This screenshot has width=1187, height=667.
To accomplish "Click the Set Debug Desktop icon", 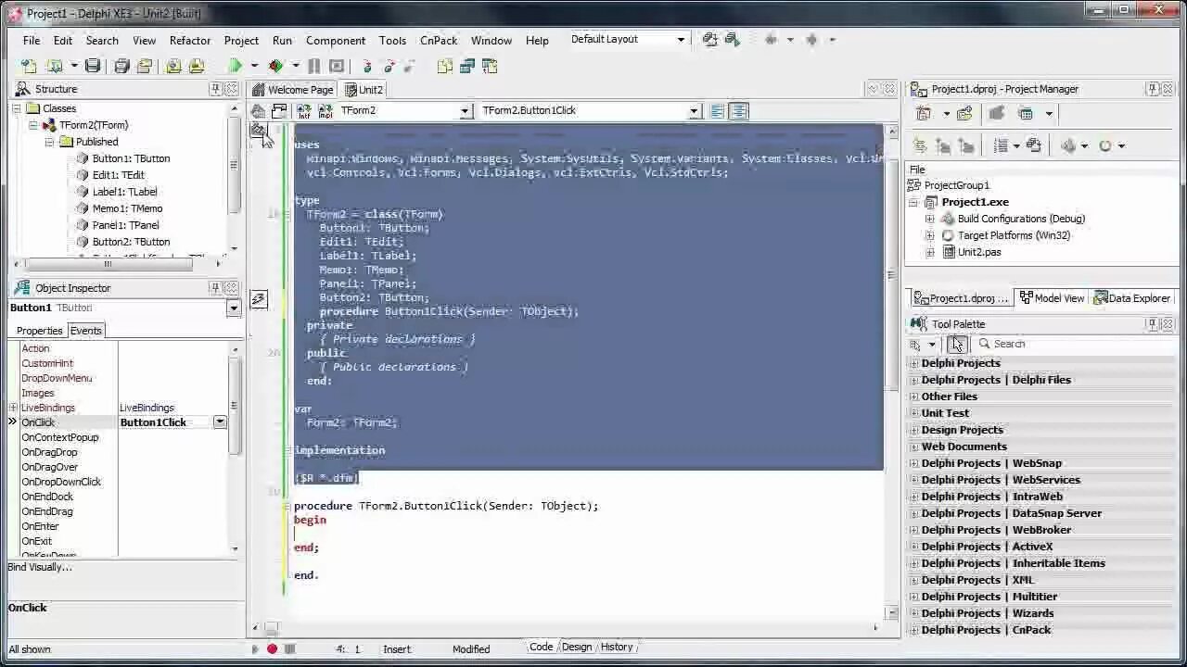I will point(733,39).
